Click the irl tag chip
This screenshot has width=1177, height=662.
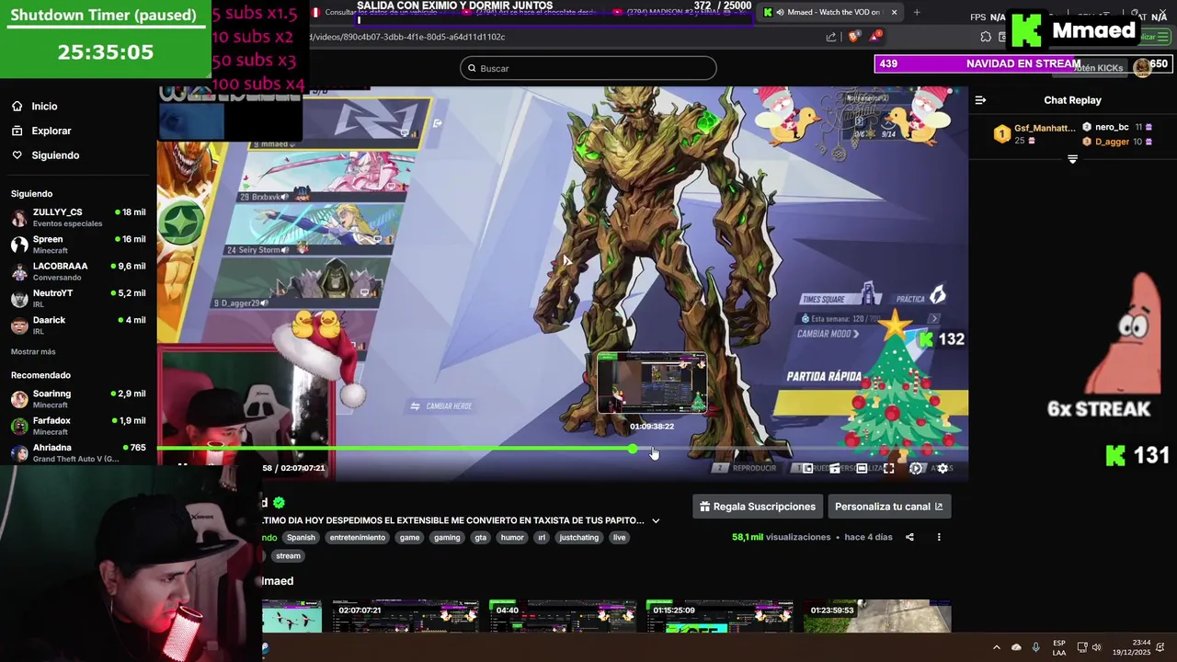click(x=542, y=538)
